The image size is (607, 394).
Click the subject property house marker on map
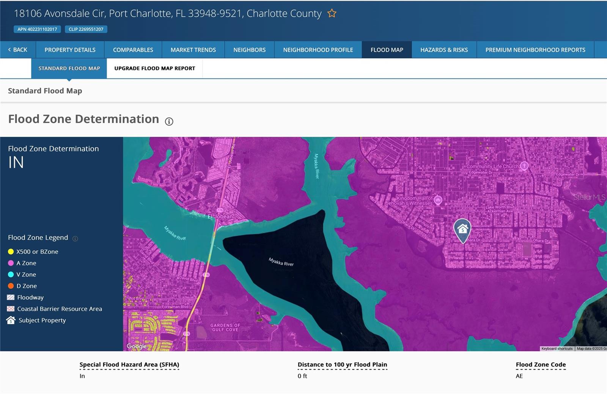pyautogui.click(x=462, y=230)
